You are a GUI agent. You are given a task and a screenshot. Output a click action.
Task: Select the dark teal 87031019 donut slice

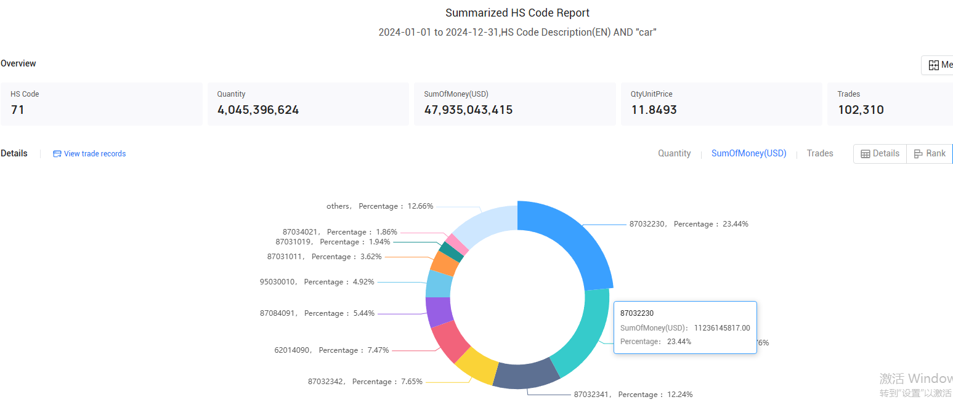pos(452,251)
